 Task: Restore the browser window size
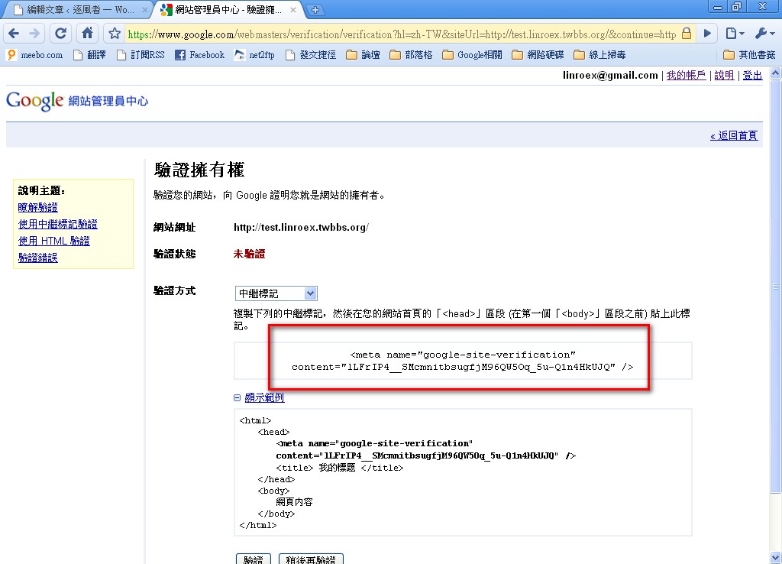click(737, 6)
